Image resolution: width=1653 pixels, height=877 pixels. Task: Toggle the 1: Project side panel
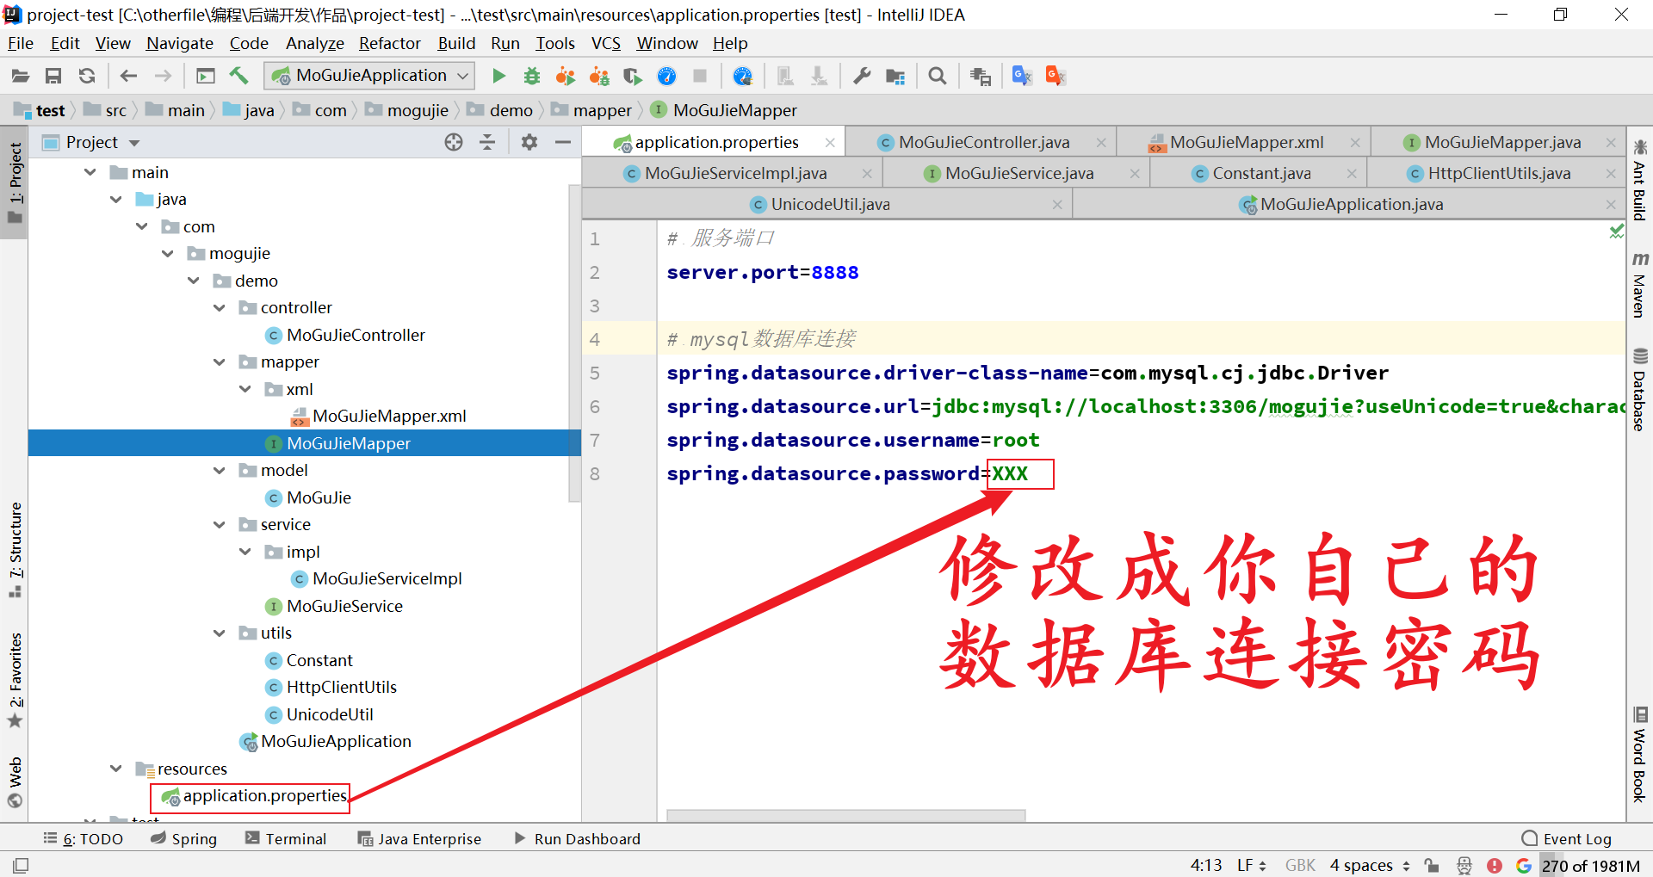coord(15,182)
